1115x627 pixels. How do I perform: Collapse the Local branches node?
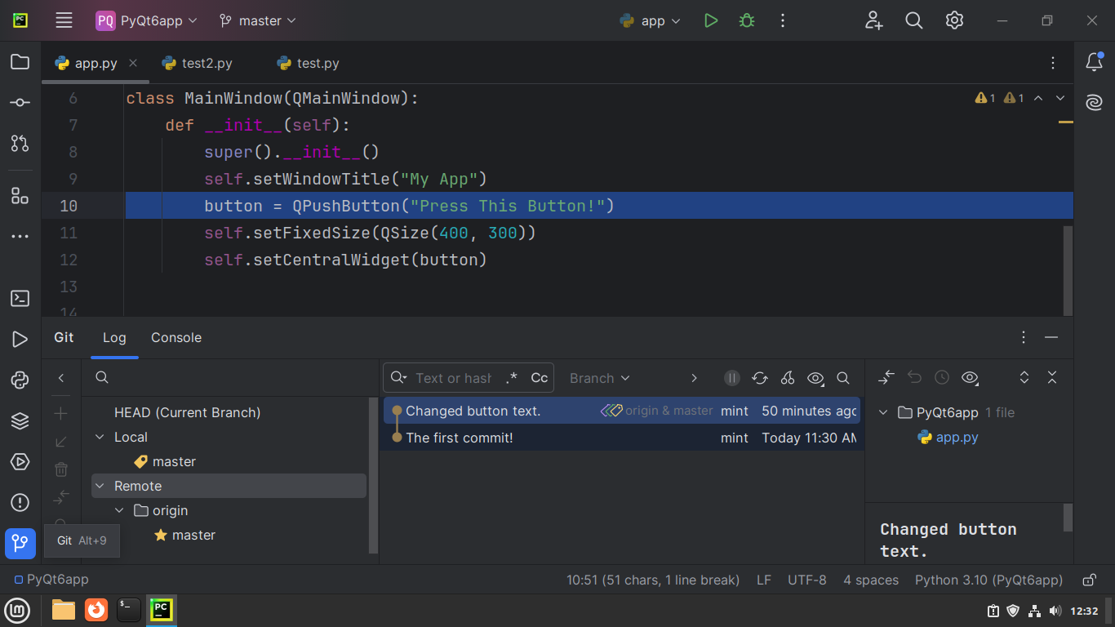(x=100, y=438)
